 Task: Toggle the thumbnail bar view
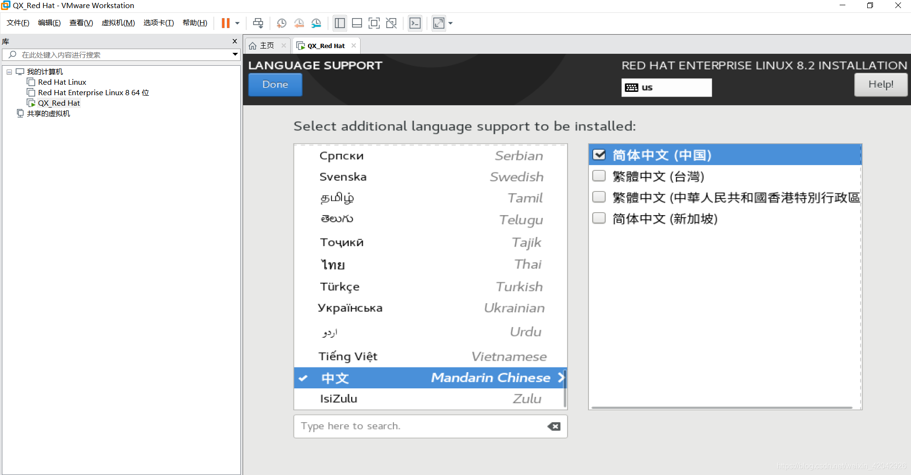[x=357, y=23]
